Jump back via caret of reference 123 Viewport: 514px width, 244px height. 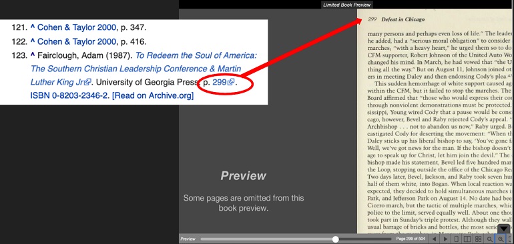(x=33, y=55)
